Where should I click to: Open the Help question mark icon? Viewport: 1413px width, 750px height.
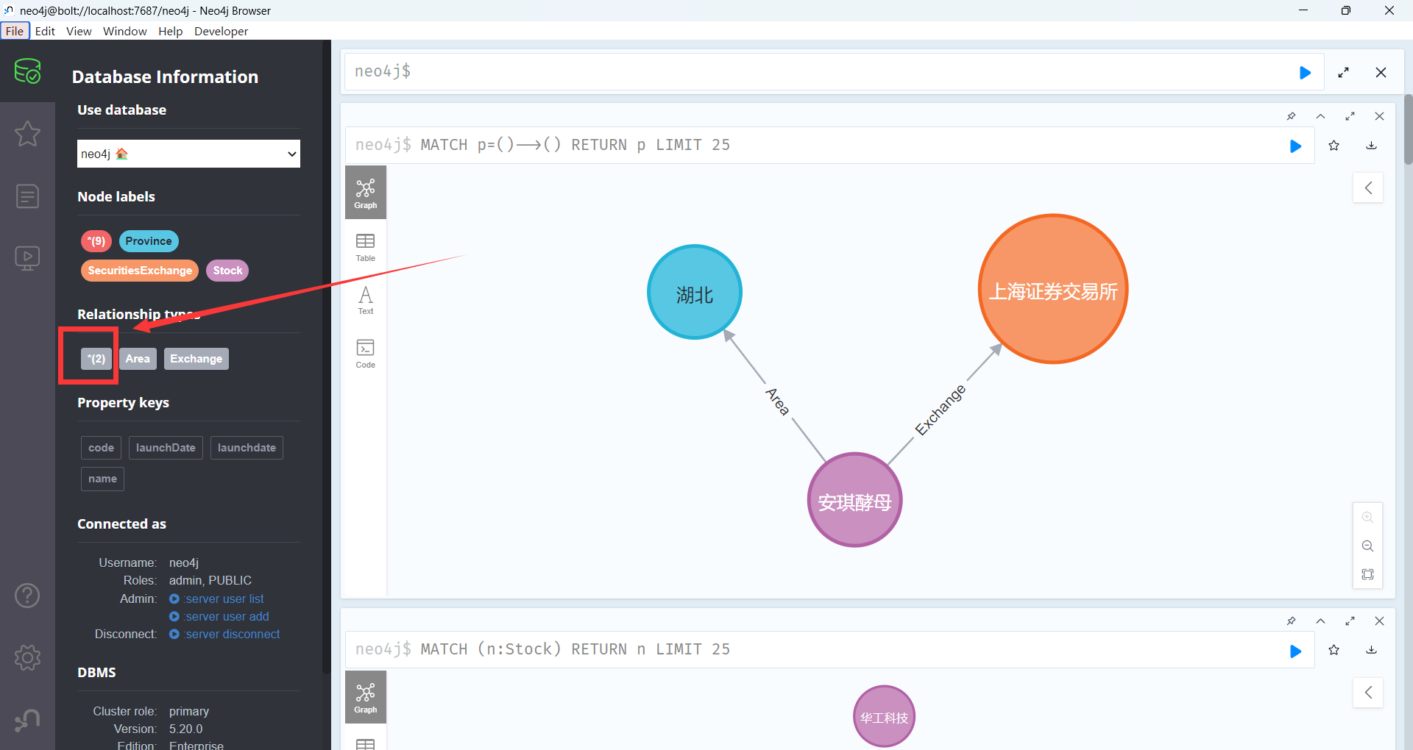27,595
